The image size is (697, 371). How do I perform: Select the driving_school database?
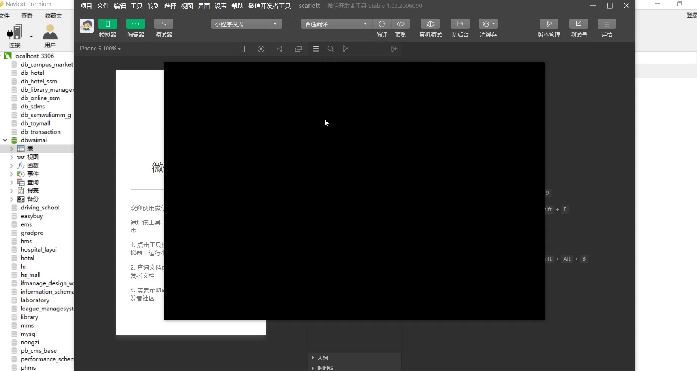tap(40, 208)
